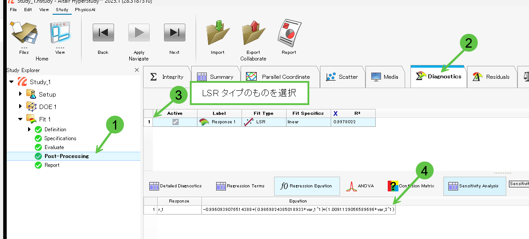
Task: Click the regression equation cell
Action: tap(299, 210)
